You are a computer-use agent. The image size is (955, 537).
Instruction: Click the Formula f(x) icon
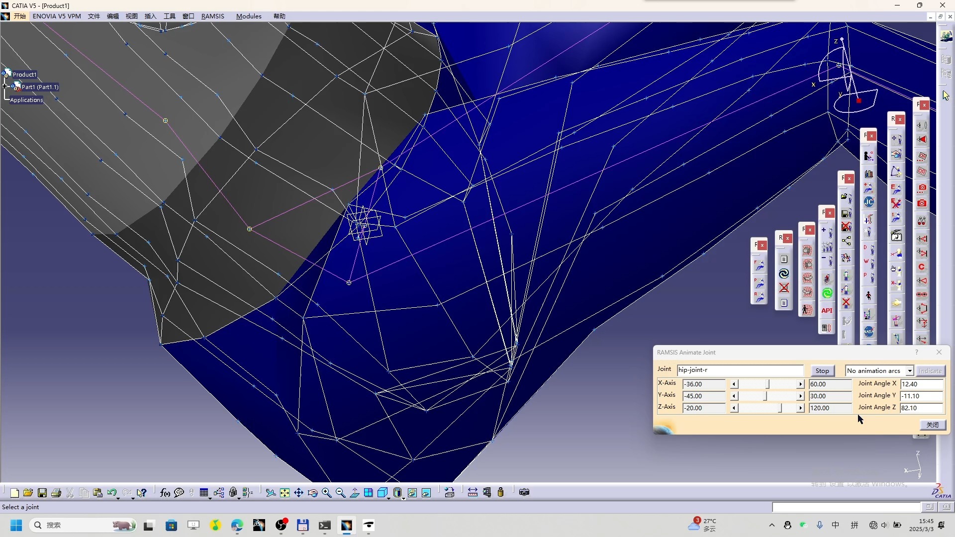click(x=165, y=493)
